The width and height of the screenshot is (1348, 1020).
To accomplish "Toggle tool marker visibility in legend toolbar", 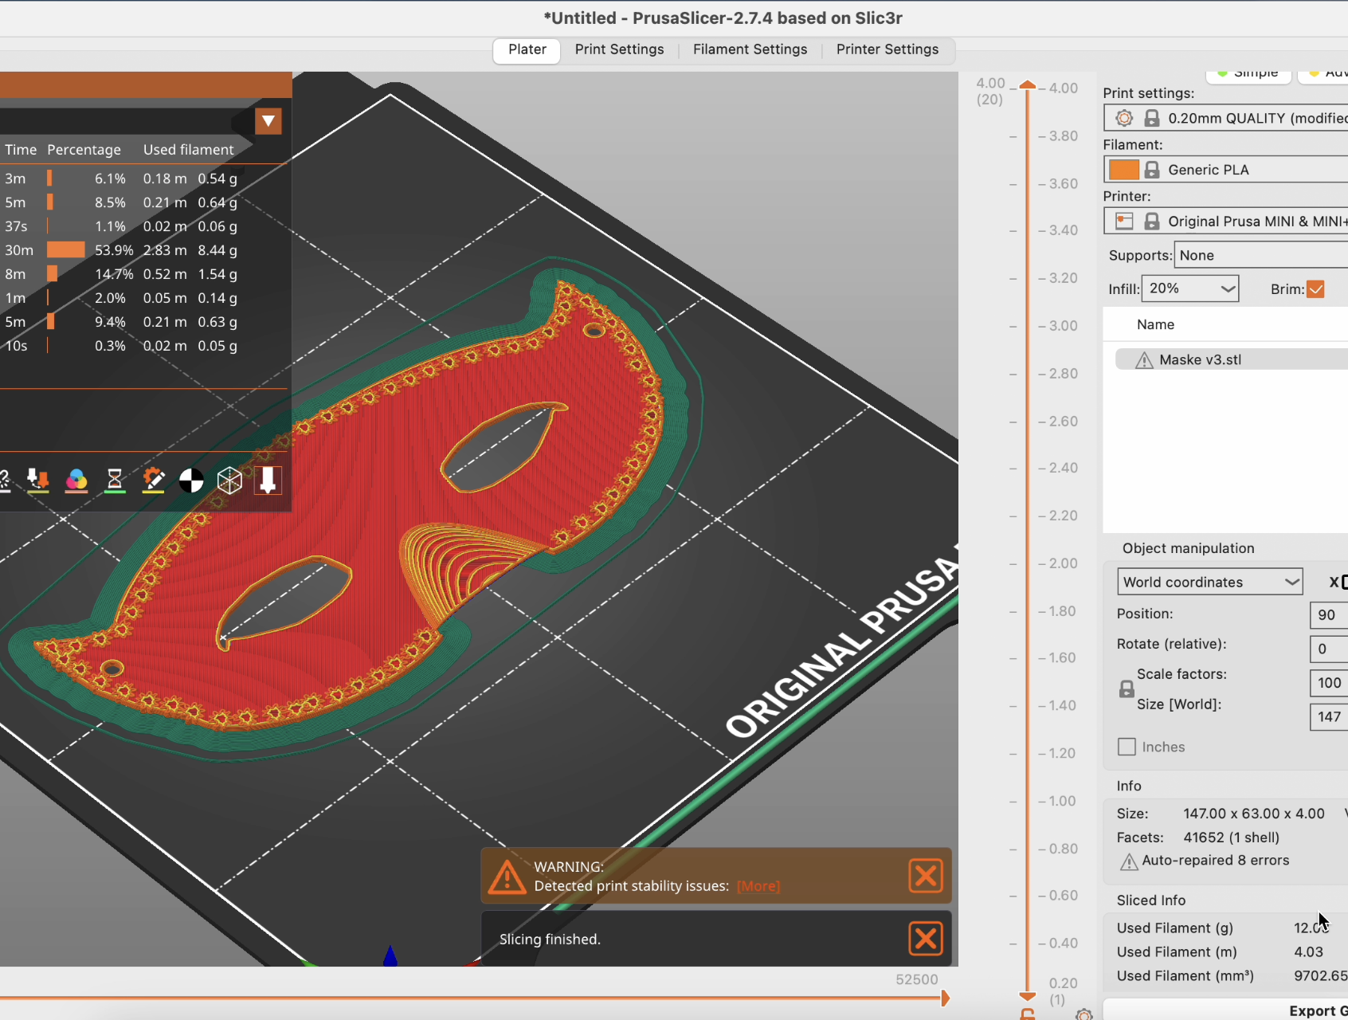I will tap(268, 480).
